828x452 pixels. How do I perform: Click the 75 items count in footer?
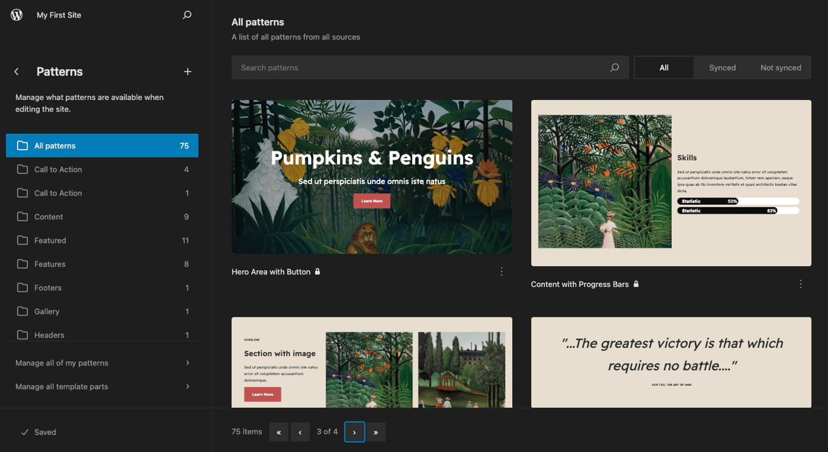pyautogui.click(x=247, y=432)
